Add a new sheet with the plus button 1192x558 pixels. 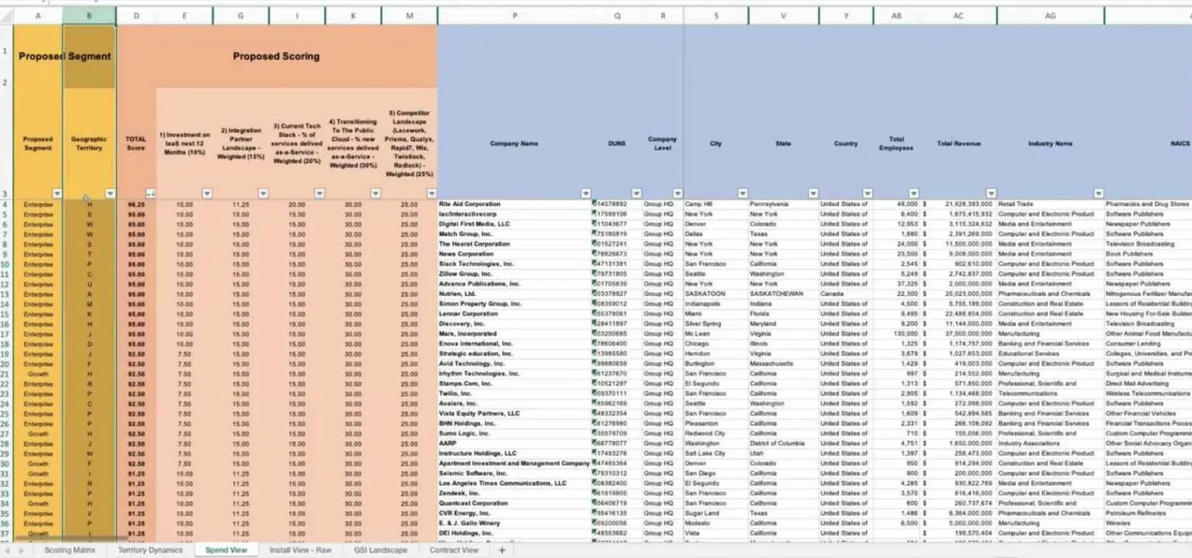(502, 550)
